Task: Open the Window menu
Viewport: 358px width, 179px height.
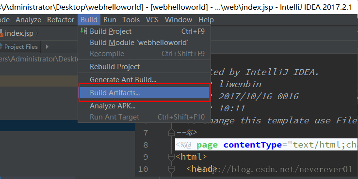Action: 179,20
